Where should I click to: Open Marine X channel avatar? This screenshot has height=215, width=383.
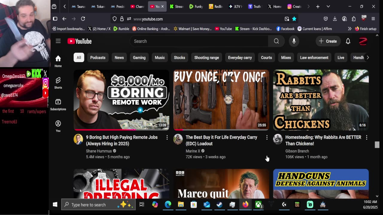click(x=178, y=139)
